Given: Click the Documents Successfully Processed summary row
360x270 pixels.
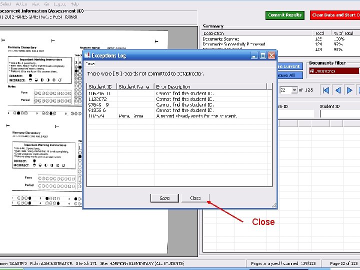Looking at the screenshot, I should click(x=281, y=44).
